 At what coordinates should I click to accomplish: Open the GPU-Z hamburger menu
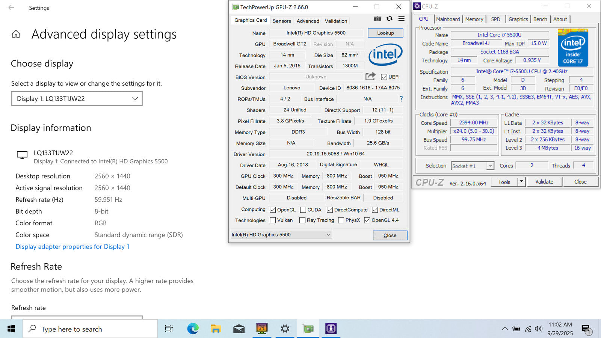click(402, 19)
